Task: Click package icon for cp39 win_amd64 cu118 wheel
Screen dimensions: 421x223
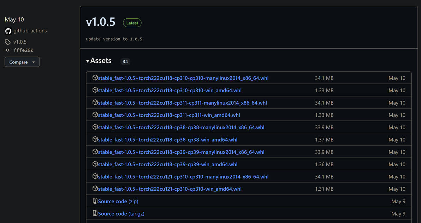Action: 95,164
